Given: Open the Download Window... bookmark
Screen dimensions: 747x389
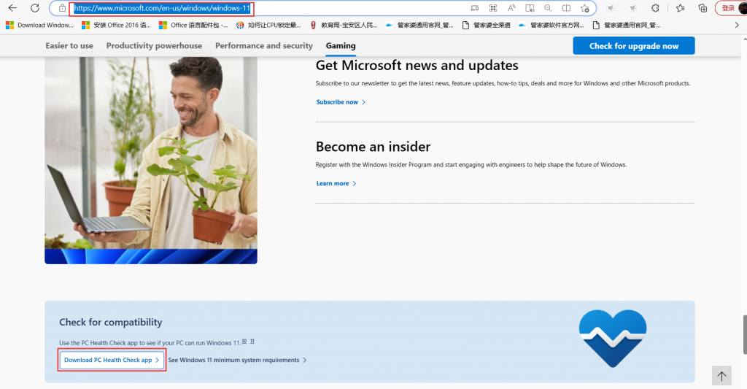Looking at the screenshot, I should (39, 26).
